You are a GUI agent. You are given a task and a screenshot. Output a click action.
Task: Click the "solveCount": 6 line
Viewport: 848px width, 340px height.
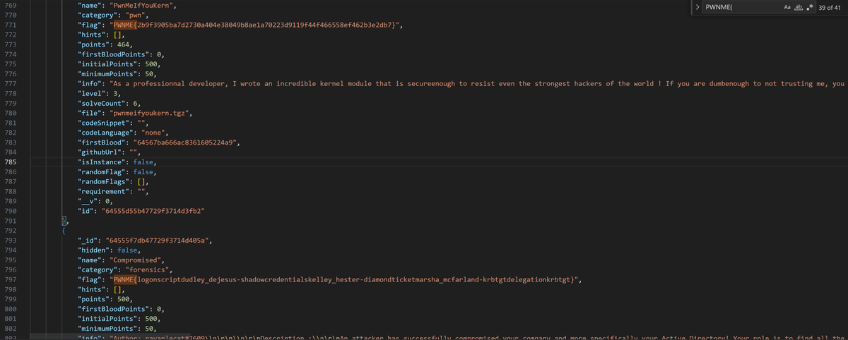point(109,103)
